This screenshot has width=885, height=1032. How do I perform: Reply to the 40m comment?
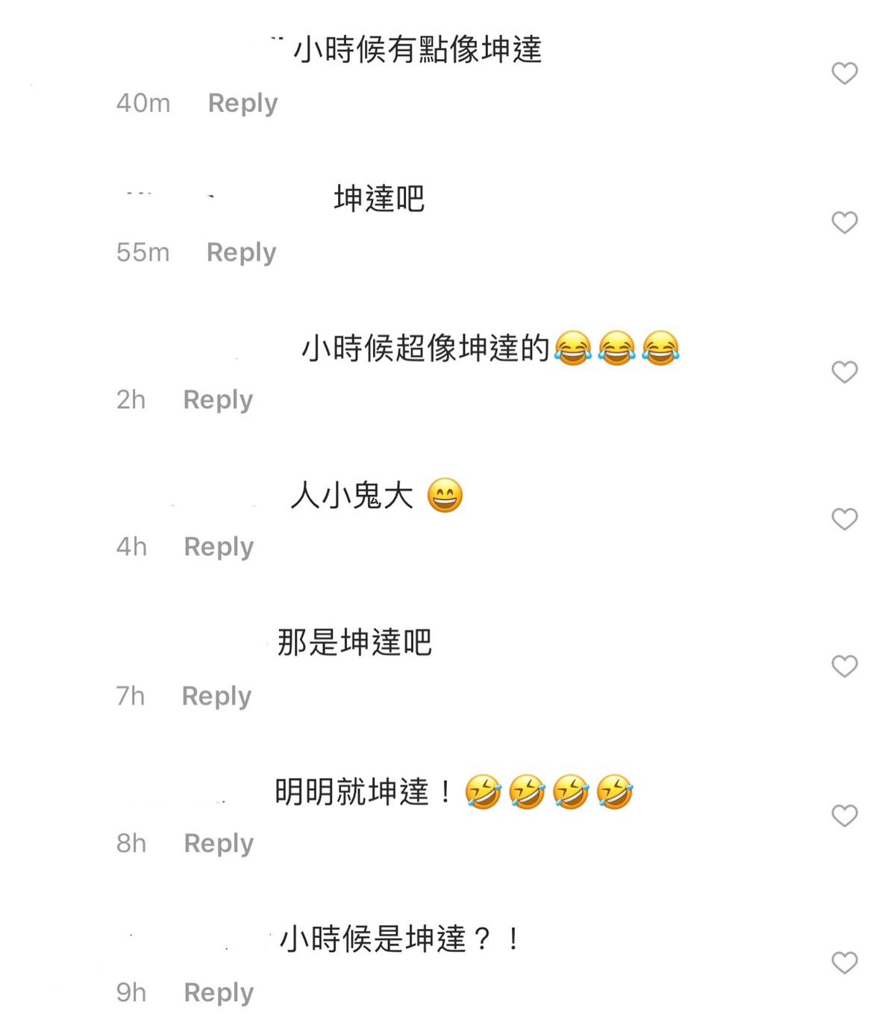tap(243, 103)
